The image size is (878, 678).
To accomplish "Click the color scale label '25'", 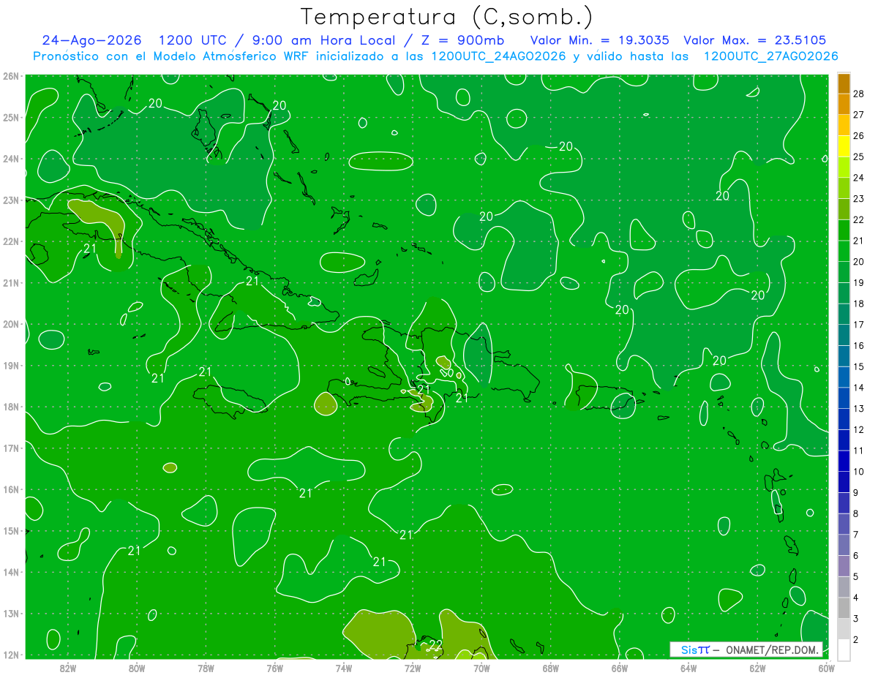I will pos(858,157).
